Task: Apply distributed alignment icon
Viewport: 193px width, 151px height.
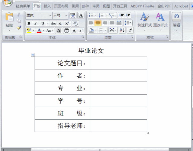Action: click(119, 23)
